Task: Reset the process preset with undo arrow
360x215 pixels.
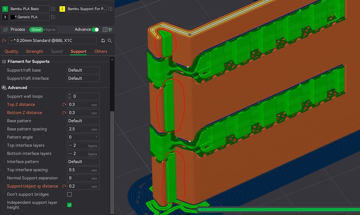Action: point(4,41)
